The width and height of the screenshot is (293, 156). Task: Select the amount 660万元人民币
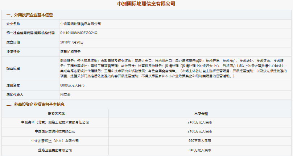[x=200, y=141]
